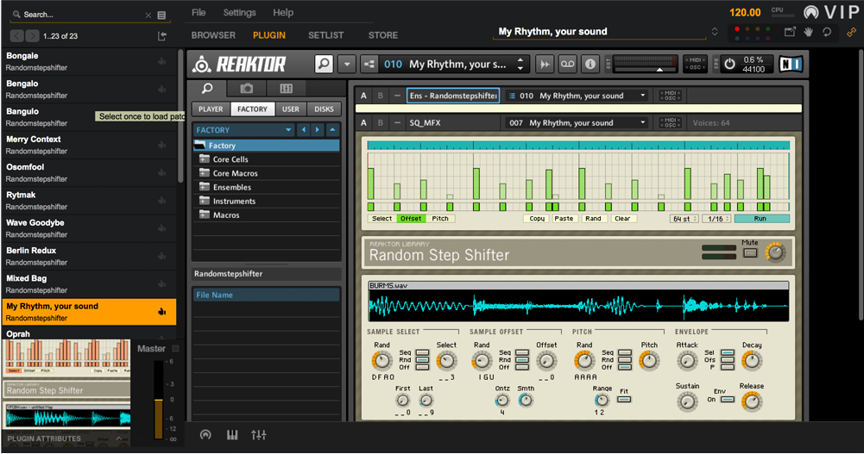Viewport: 864px width, 454px height.
Task: Open the mixer-sliders tab in sidepane
Action: pyautogui.click(x=286, y=89)
